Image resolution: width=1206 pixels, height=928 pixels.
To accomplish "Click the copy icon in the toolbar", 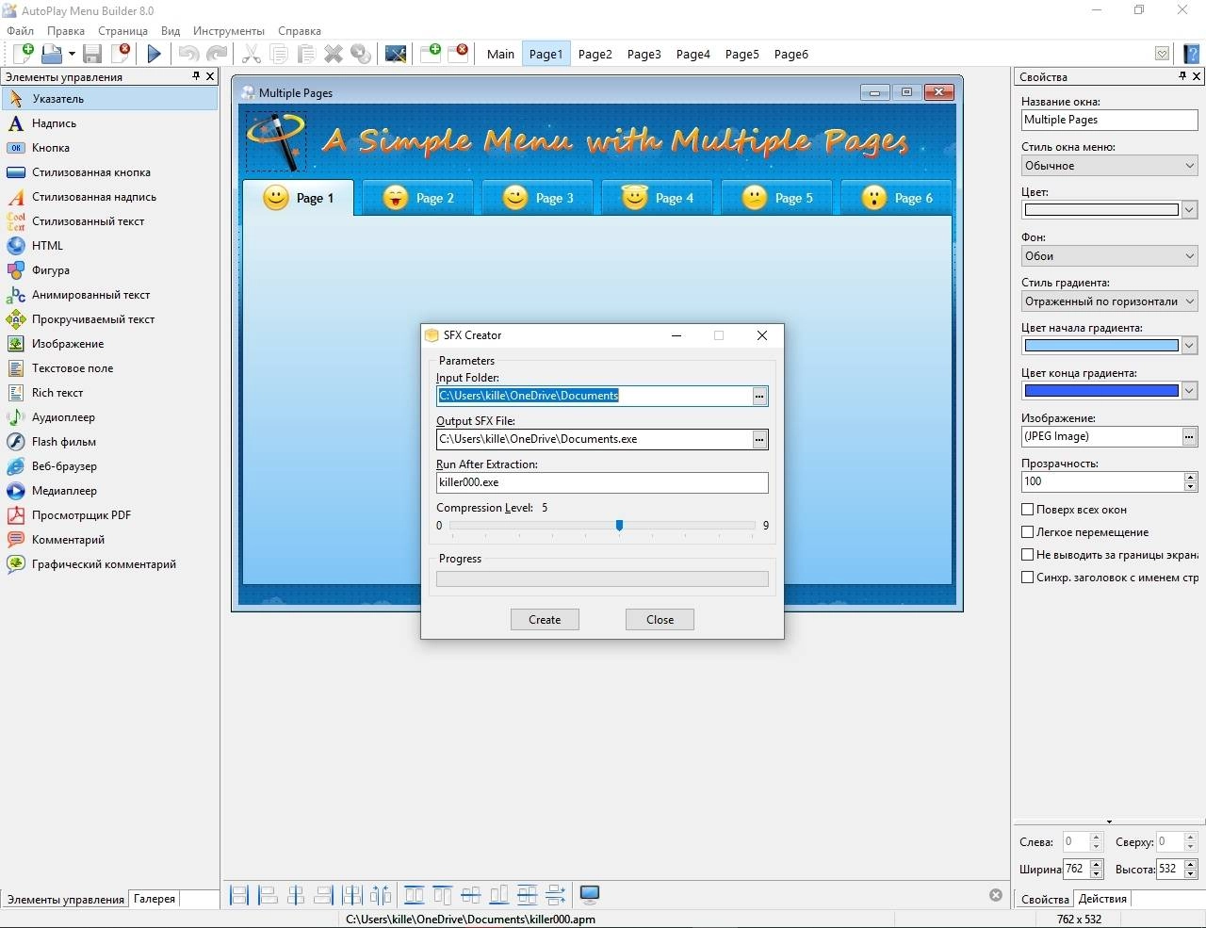I will pyautogui.click(x=279, y=54).
